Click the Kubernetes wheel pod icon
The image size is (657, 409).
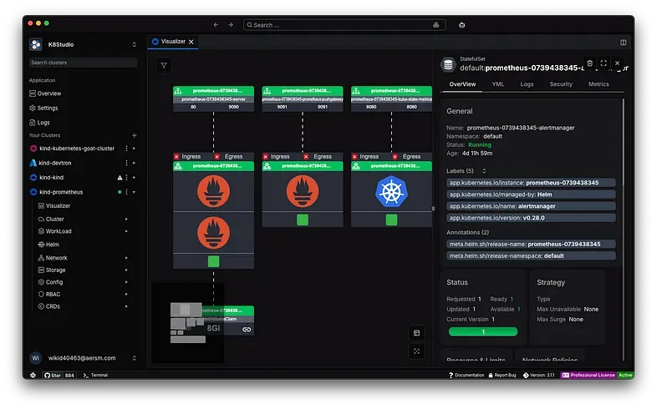tap(390, 191)
